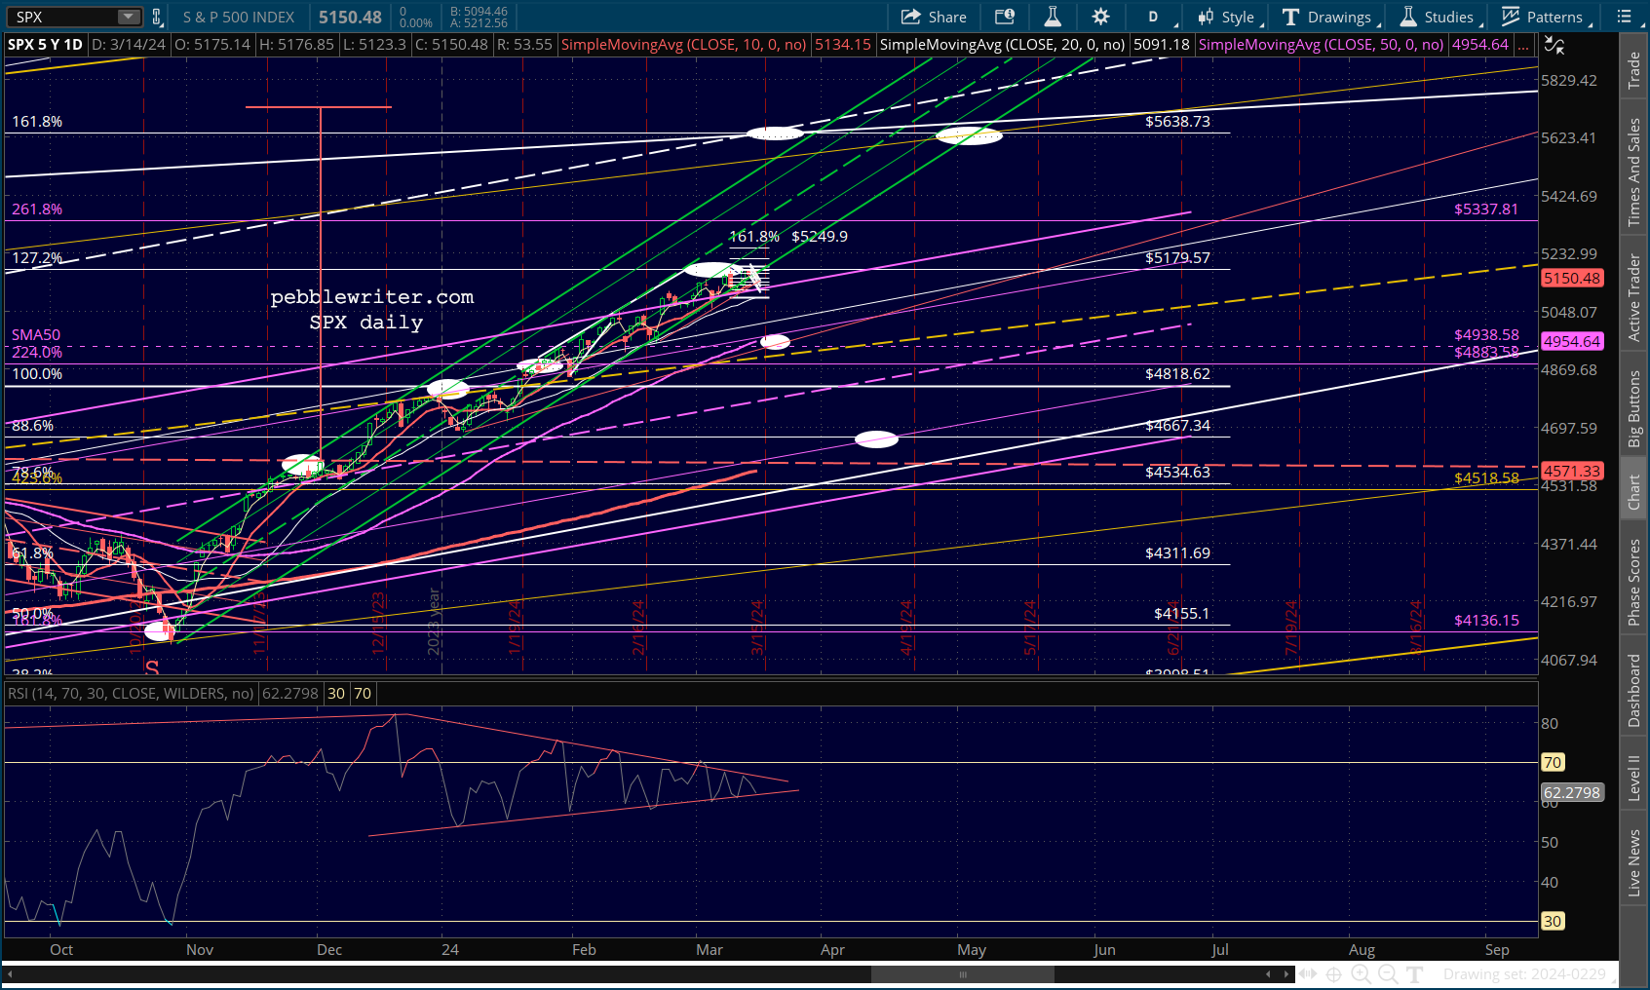
Task: Click the zoom out magnifier icon
Action: coord(1388,973)
